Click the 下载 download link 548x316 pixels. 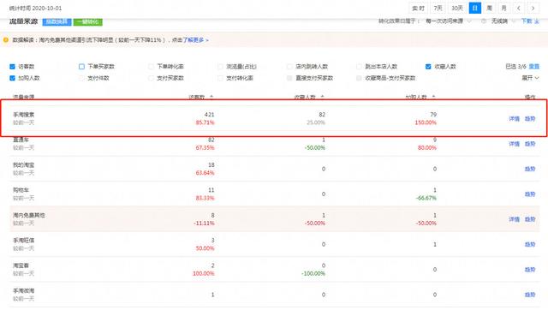(x=527, y=21)
